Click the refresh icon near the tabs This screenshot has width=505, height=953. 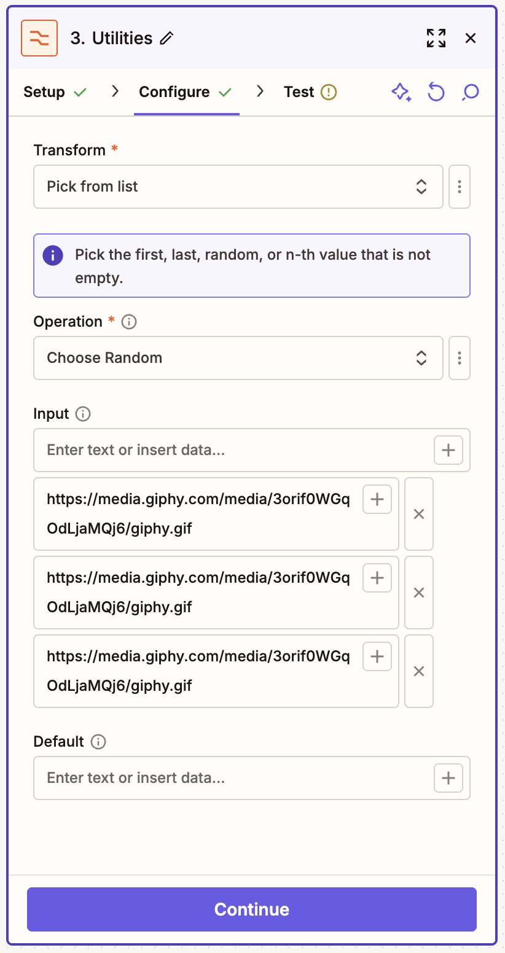click(x=436, y=91)
